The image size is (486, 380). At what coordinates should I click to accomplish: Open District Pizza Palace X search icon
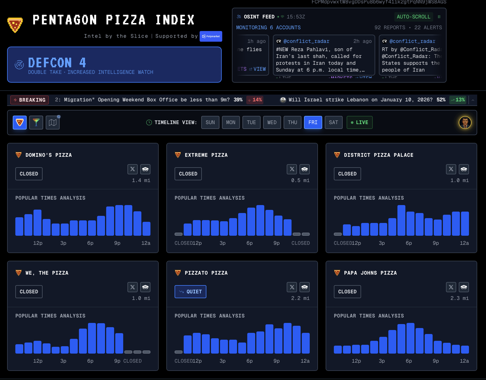coord(451,169)
